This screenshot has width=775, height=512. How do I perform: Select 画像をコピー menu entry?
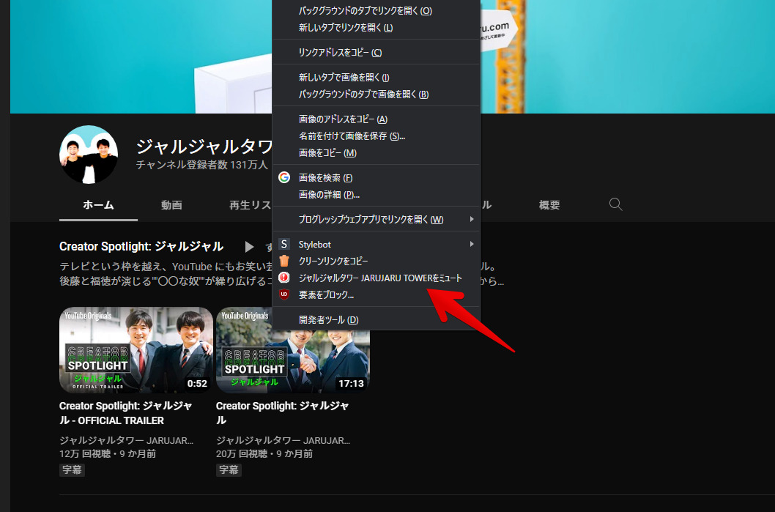(376, 152)
